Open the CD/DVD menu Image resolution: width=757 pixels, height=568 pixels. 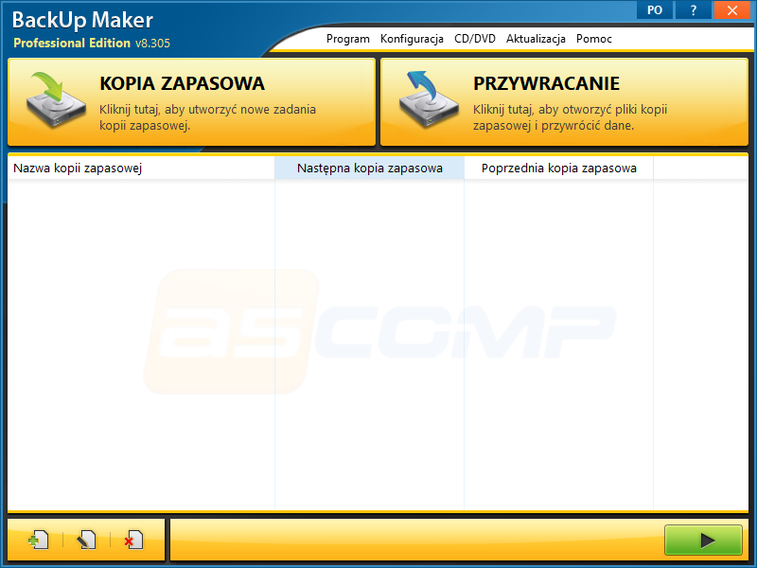click(475, 39)
